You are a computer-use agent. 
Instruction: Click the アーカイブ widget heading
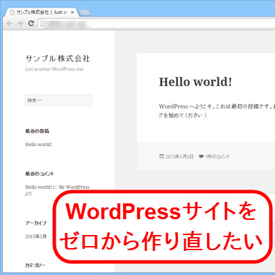tap(36, 223)
